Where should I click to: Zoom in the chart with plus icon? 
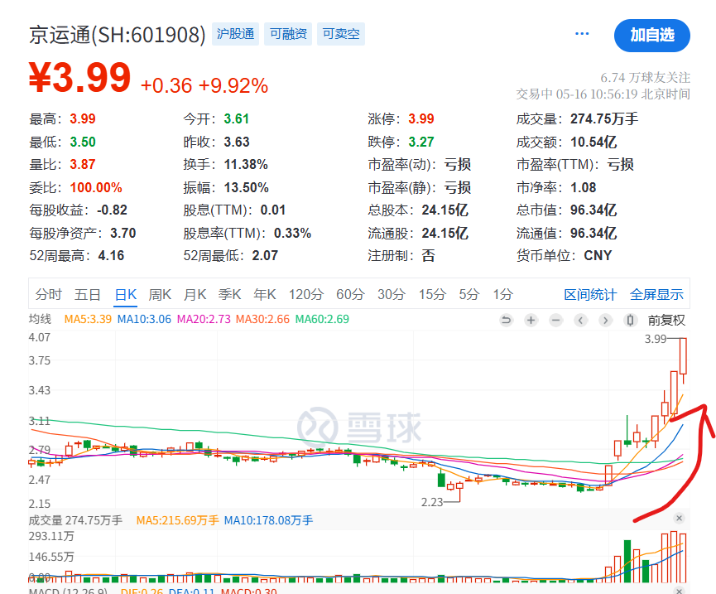pyautogui.click(x=531, y=321)
